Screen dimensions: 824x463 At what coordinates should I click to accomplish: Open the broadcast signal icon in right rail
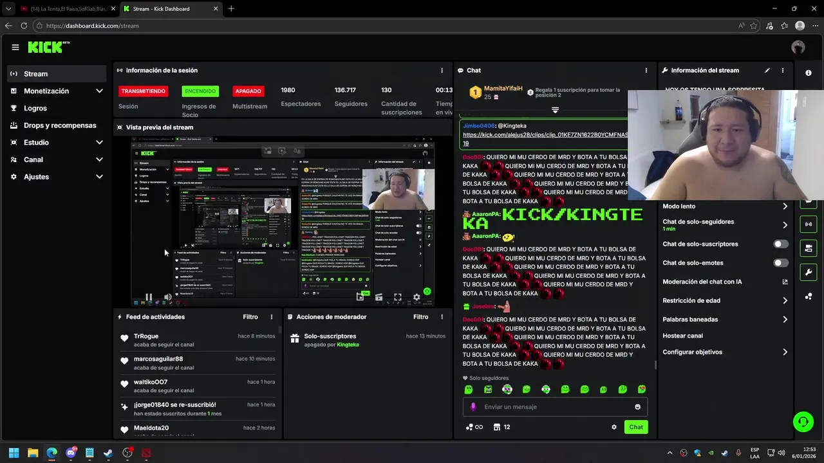point(809,224)
